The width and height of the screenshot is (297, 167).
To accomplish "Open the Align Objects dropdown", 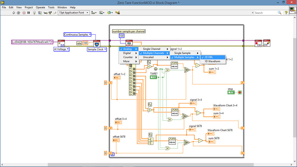I will point(94,13).
